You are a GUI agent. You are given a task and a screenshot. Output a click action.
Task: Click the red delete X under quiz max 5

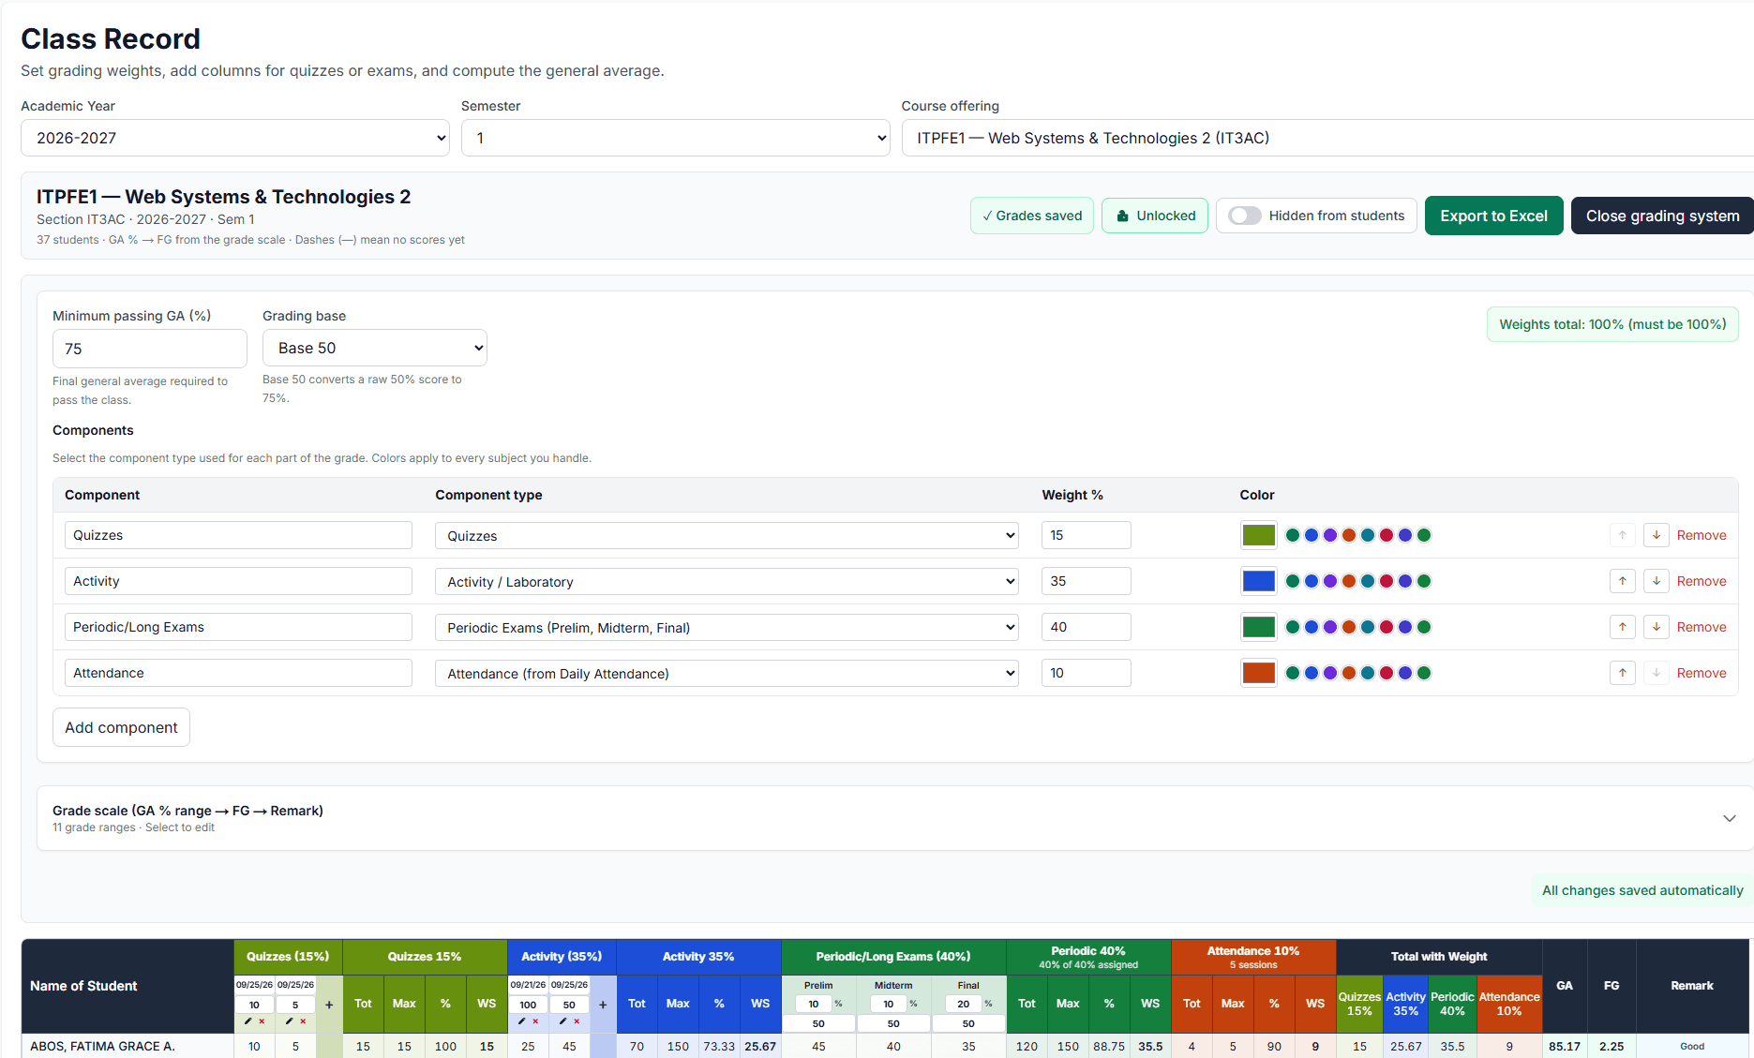tap(303, 1021)
